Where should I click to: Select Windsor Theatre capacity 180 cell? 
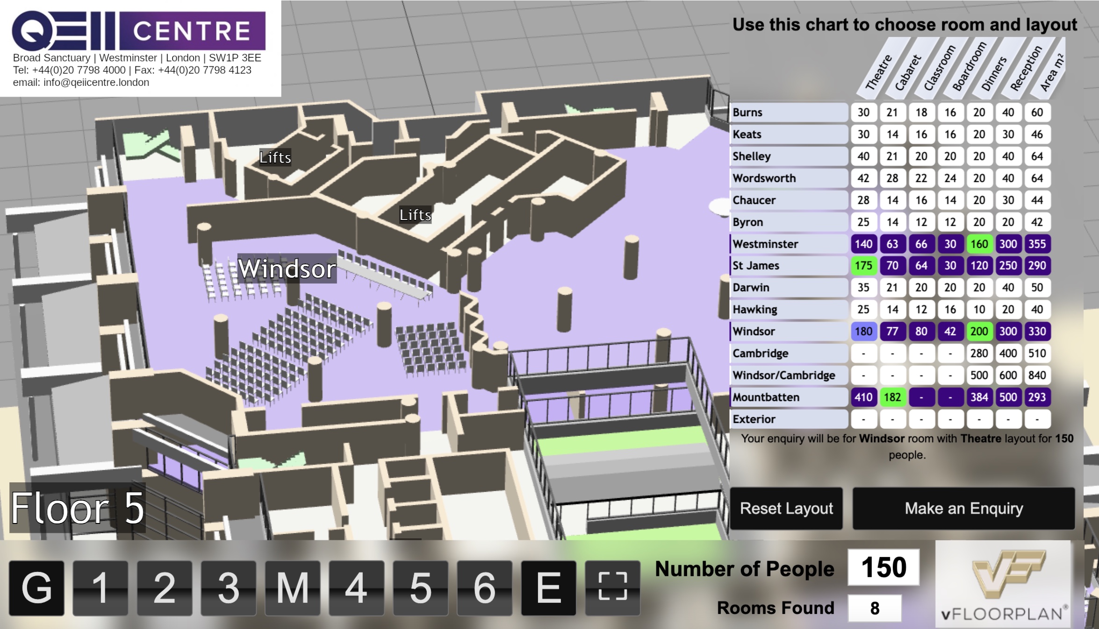click(863, 331)
